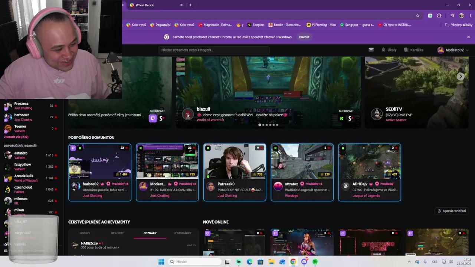
Task: Open the Songless bookmark
Action: [x=256, y=25]
